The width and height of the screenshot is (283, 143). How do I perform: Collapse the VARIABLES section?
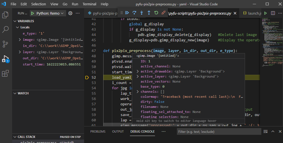pyautogui.click(x=15, y=21)
